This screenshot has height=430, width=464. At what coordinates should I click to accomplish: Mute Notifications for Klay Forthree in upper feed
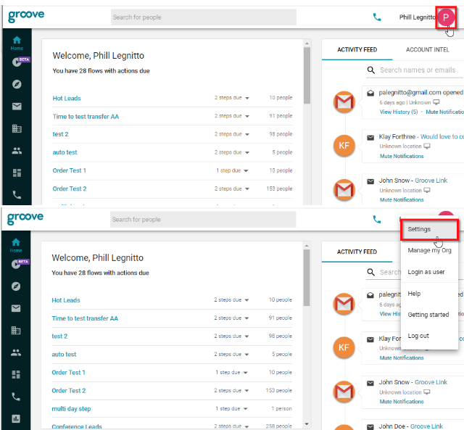(402, 156)
